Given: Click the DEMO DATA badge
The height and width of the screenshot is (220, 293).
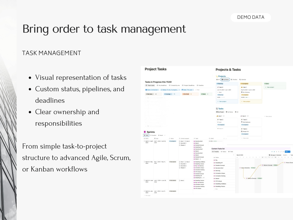Looking at the screenshot, I should 251,17.
